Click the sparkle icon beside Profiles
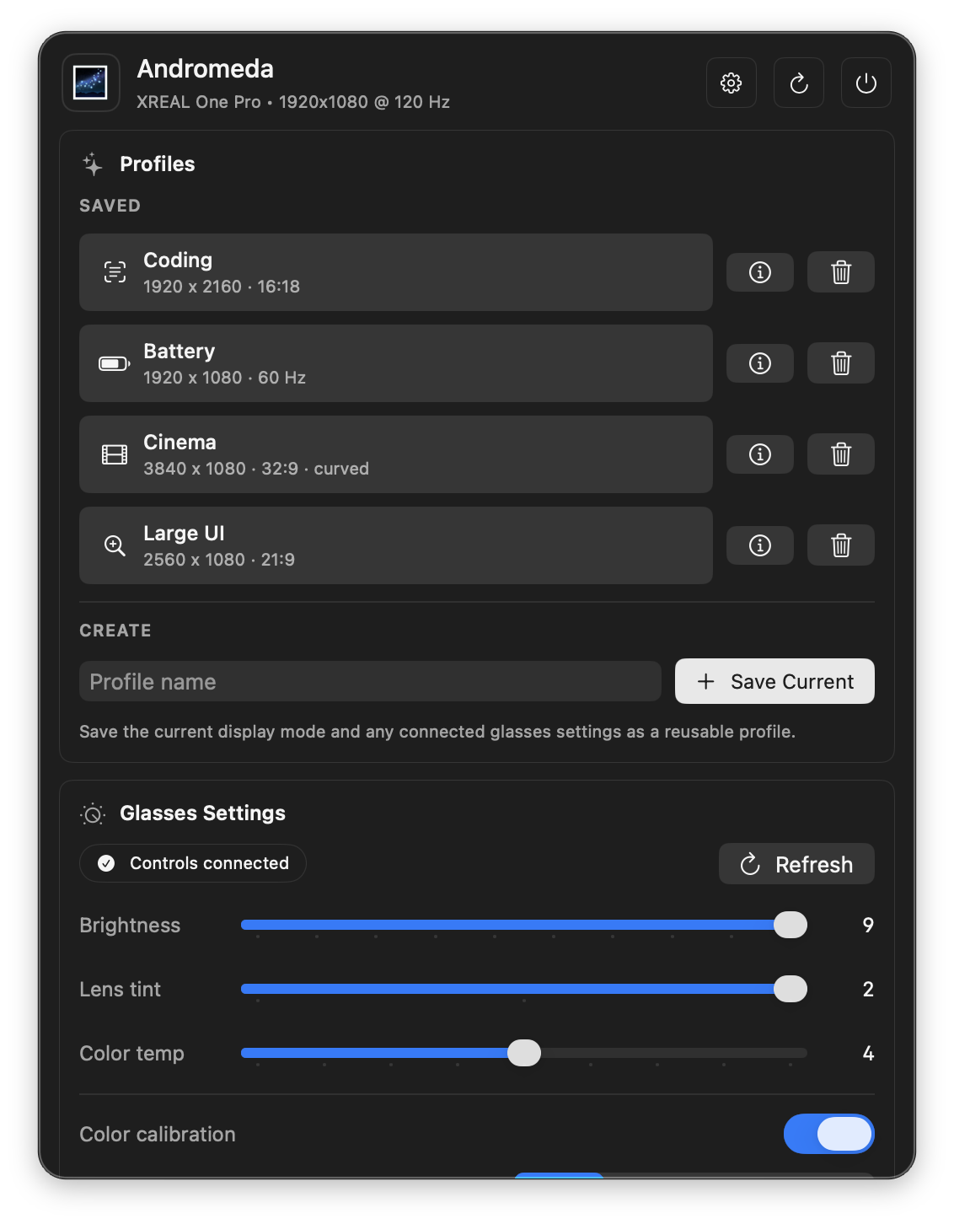The width and height of the screenshot is (954, 1224). coord(93,164)
